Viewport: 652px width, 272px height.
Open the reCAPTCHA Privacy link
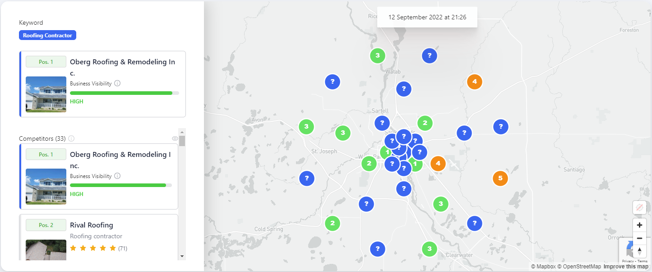coord(628,261)
